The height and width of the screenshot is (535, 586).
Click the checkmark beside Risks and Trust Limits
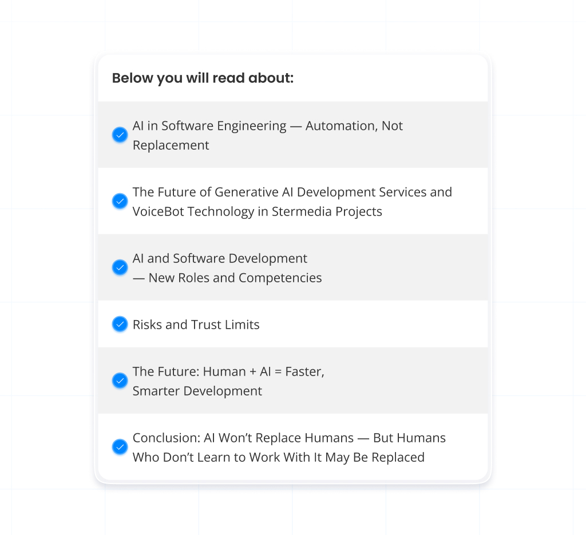tap(120, 324)
